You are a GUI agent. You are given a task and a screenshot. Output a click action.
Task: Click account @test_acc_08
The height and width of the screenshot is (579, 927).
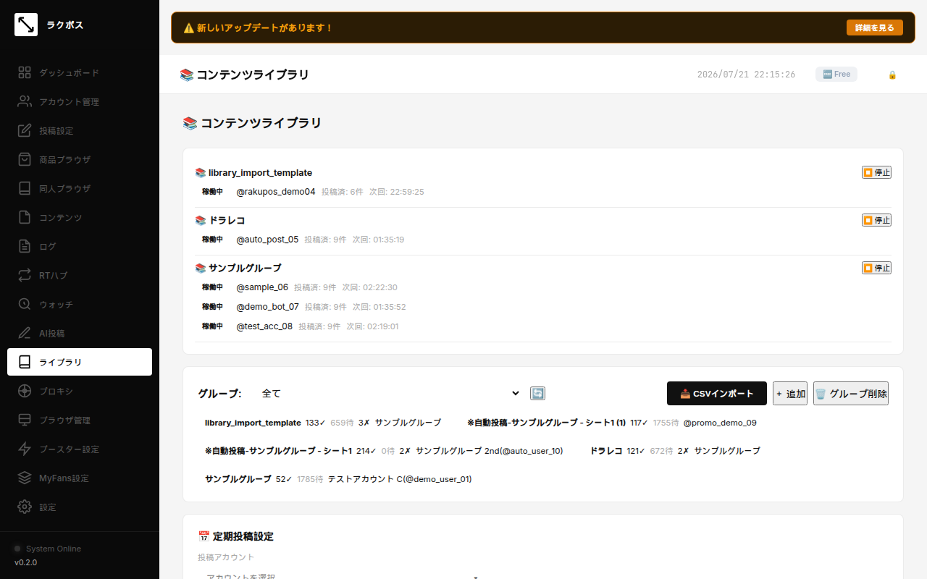click(264, 326)
